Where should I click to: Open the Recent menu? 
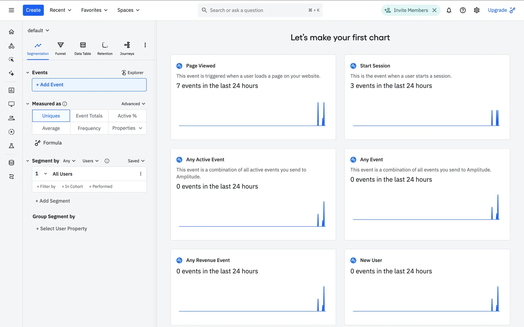pos(60,10)
